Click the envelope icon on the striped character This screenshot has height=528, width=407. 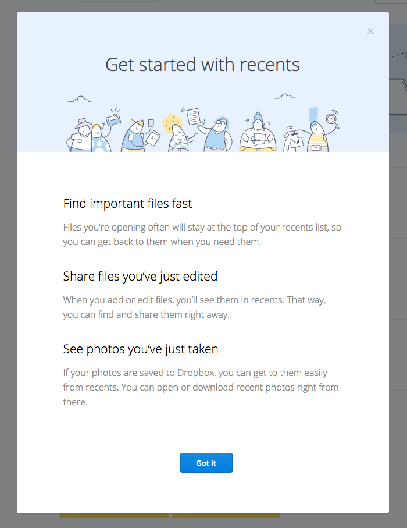[x=316, y=148]
